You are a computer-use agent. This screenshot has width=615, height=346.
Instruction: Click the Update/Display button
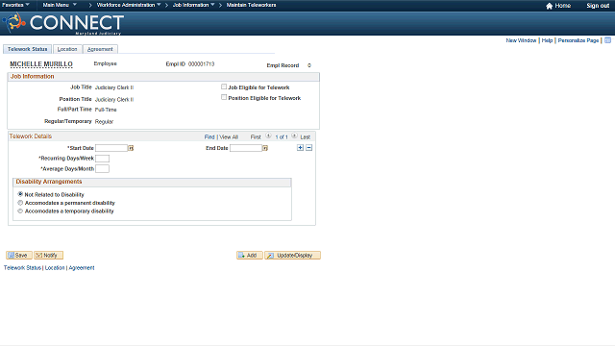click(292, 256)
